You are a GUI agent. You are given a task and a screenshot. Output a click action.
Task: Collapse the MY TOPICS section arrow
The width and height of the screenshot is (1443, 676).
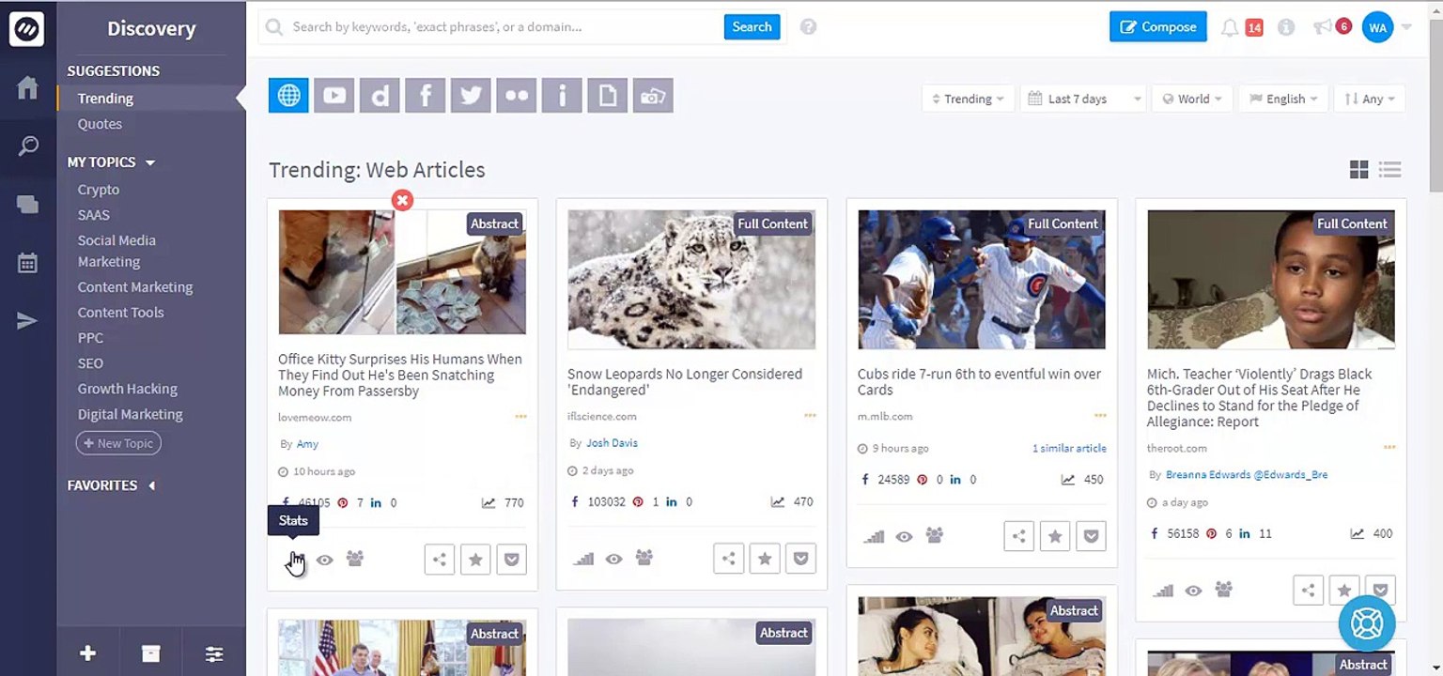[x=150, y=162]
